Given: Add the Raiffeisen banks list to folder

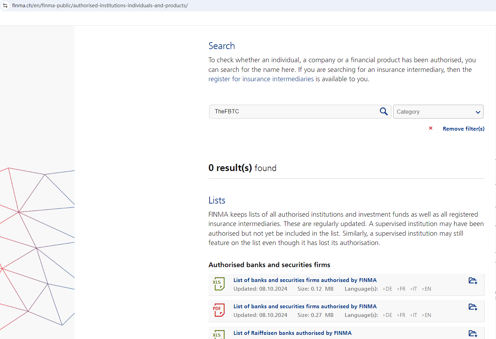Looking at the screenshot, I should pos(473,333).
